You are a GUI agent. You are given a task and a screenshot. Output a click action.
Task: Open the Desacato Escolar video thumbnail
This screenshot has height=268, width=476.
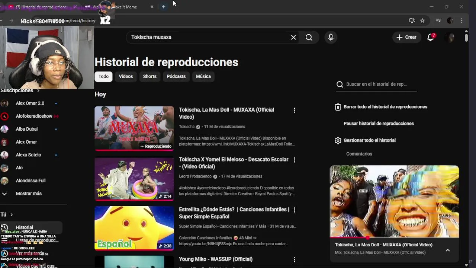click(x=134, y=179)
